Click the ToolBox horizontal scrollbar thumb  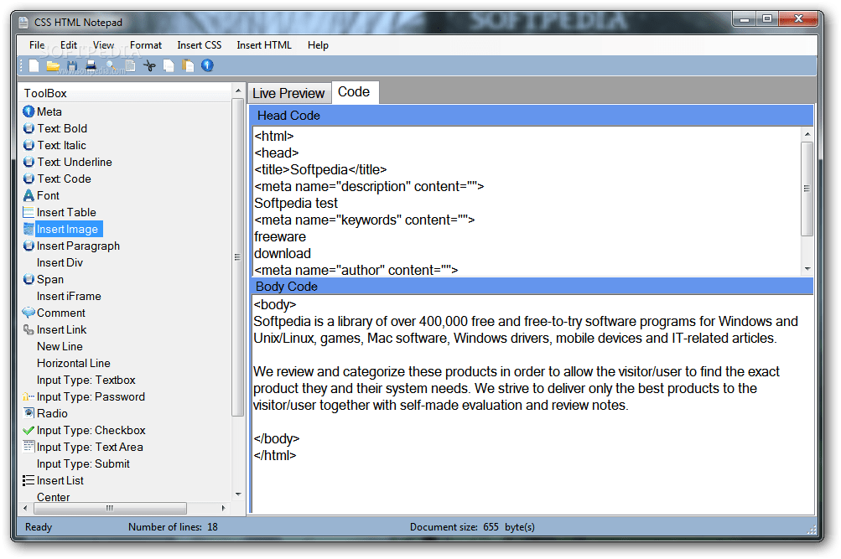pos(109,508)
